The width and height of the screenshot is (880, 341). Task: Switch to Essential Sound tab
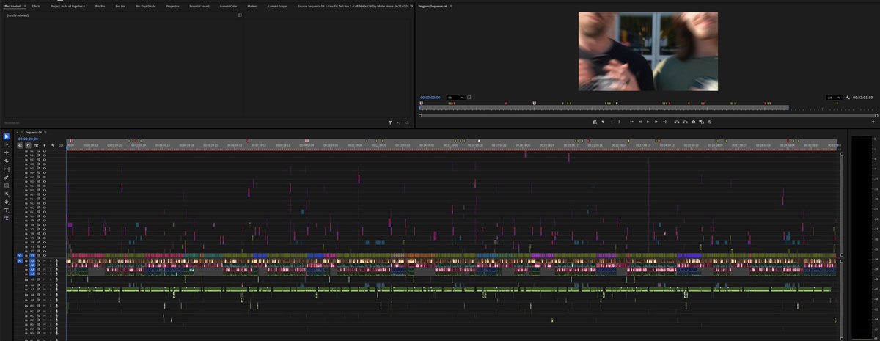coord(199,6)
